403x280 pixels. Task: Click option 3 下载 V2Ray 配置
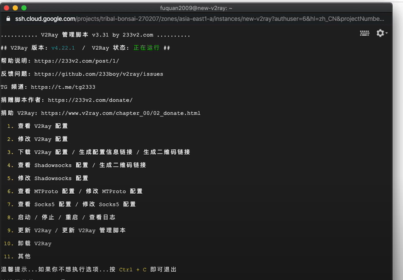click(x=99, y=152)
